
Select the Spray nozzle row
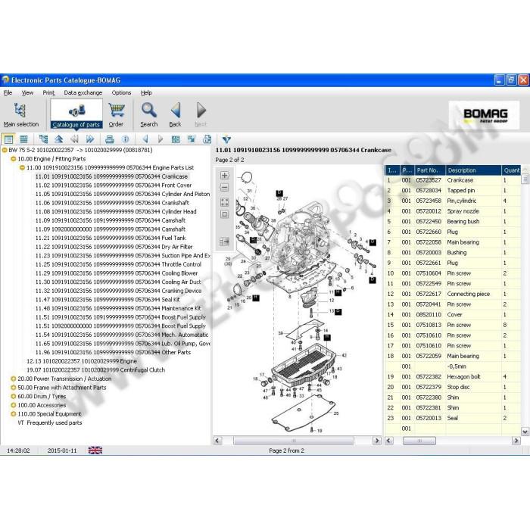click(x=453, y=211)
